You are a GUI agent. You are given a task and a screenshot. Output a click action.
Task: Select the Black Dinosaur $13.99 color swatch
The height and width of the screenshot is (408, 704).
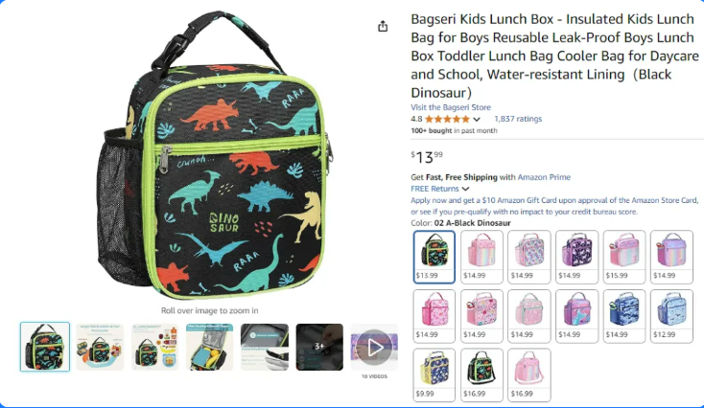coord(434,257)
